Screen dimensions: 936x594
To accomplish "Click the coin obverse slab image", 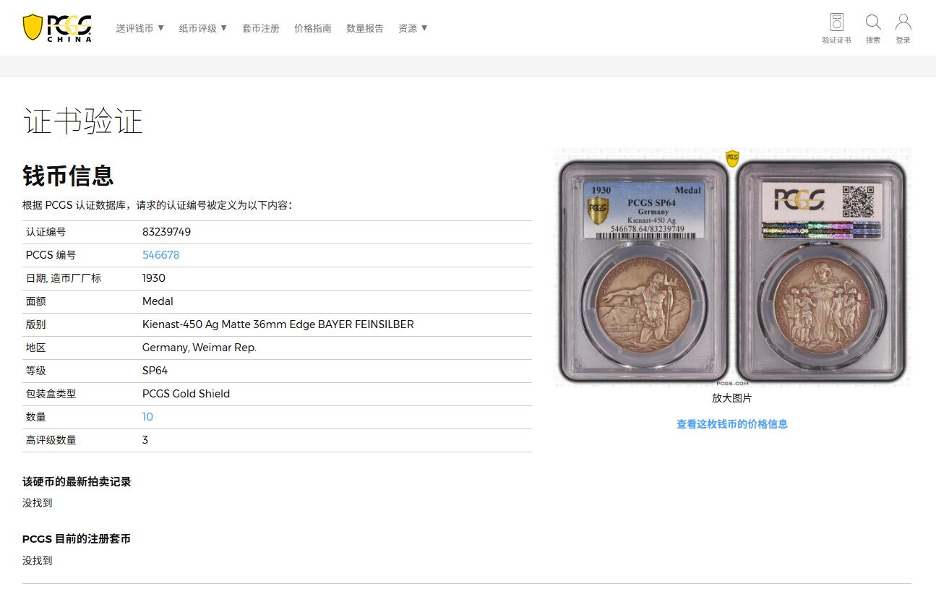I will (643, 271).
